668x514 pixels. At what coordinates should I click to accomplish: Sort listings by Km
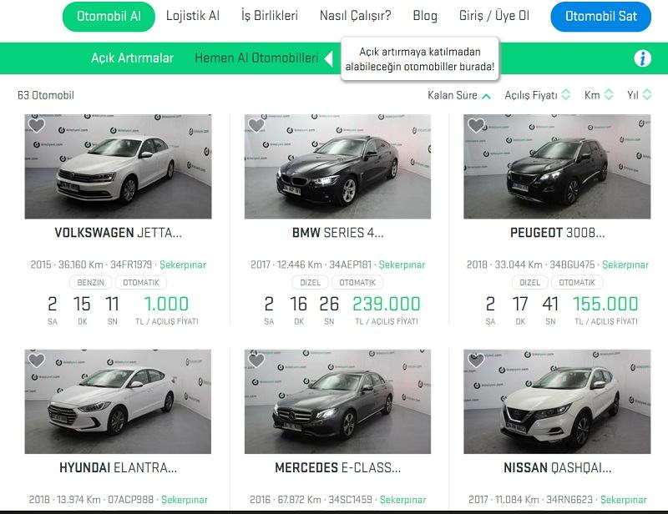click(x=599, y=95)
